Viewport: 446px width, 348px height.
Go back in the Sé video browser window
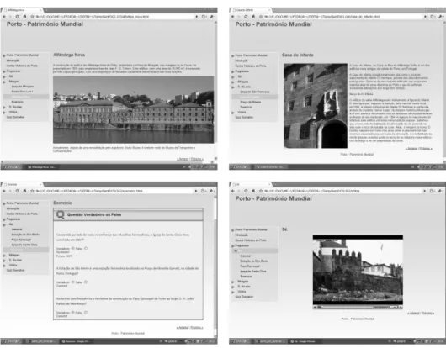click(x=232, y=191)
